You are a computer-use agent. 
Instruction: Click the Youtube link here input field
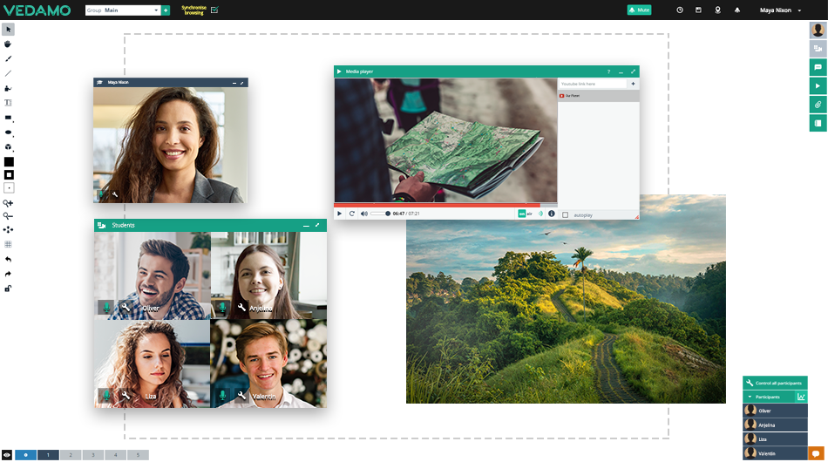[593, 84]
